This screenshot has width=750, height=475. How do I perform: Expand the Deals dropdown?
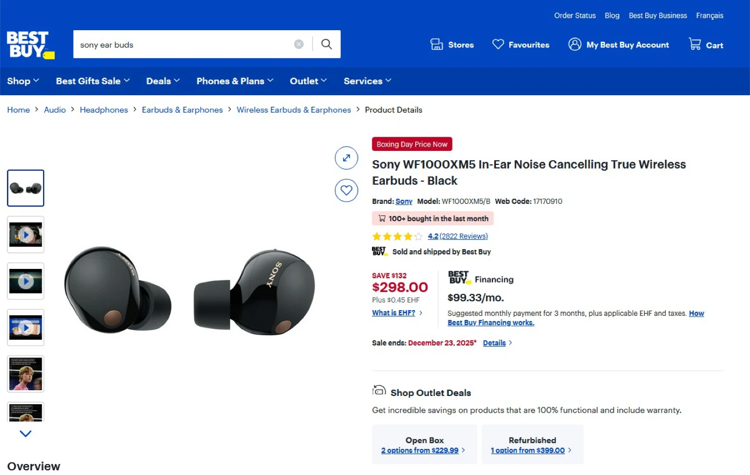[x=163, y=81]
